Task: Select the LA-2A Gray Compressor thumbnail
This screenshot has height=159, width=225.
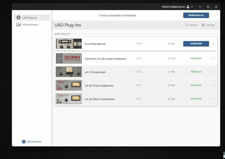Action: [x=69, y=85]
